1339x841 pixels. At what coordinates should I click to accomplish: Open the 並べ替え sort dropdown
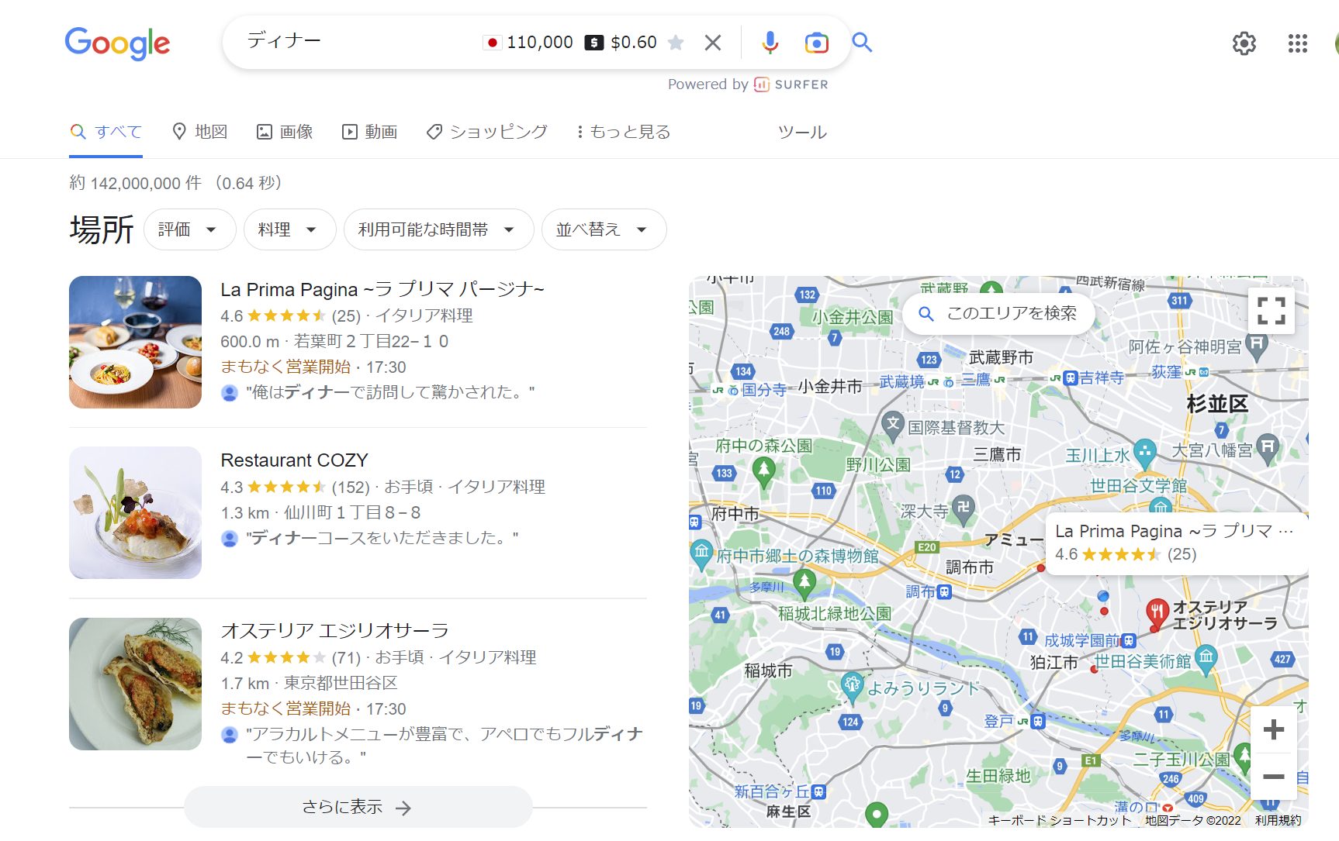(x=604, y=229)
